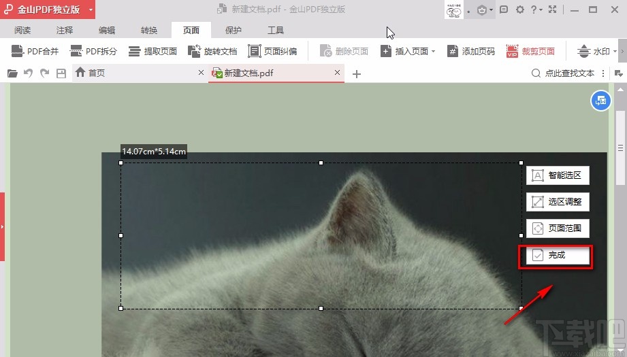Open the crown VIP membership icon
Viewport: 627px width, 357px height.
tap(482, 10)
